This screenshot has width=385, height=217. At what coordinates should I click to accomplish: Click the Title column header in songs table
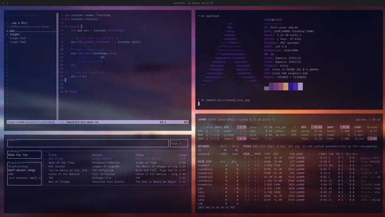click(x=52, y=155)
